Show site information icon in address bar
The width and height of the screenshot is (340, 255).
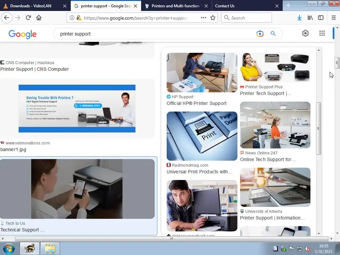(72, 18)
